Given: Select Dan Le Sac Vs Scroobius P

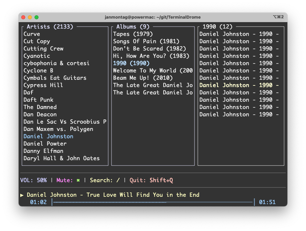Looking at the screenshot, I should (65, 122).
